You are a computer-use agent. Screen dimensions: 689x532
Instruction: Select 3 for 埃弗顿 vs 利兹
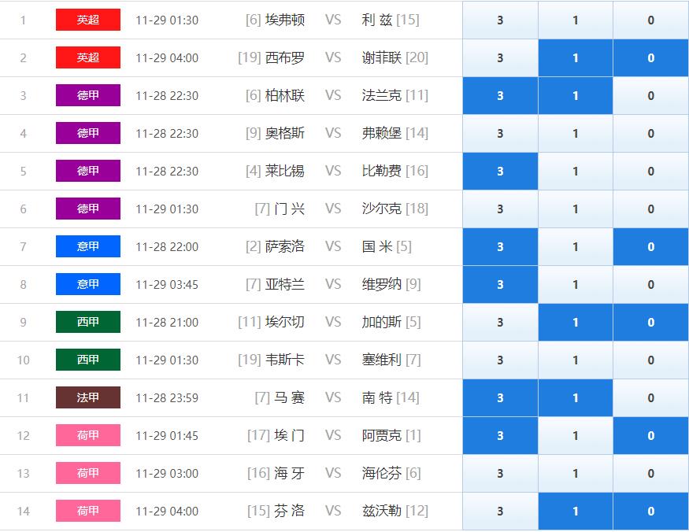[x=500, y=20]
